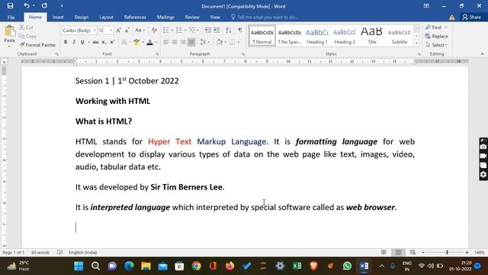Click the Copy button
488x275 pixels.
pos(27,36)
